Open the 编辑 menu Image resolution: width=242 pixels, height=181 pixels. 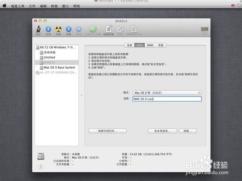[x=43, y=6]
